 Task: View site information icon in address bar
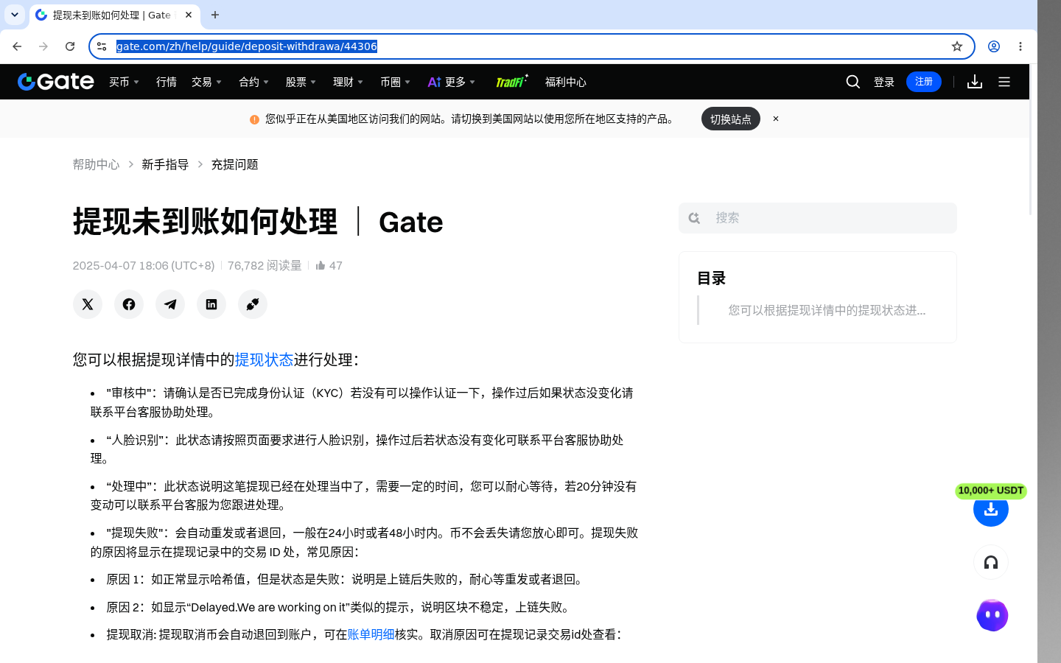[102, 46]
